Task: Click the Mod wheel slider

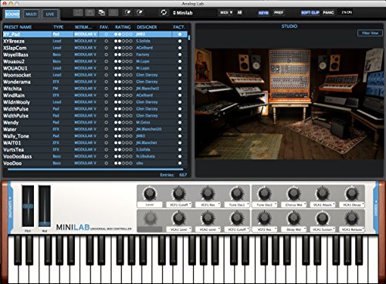Action: (45, 206)
